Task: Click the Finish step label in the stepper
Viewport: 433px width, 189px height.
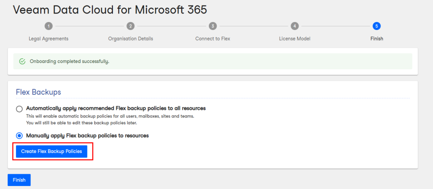Action: click(x=377, y=38)
